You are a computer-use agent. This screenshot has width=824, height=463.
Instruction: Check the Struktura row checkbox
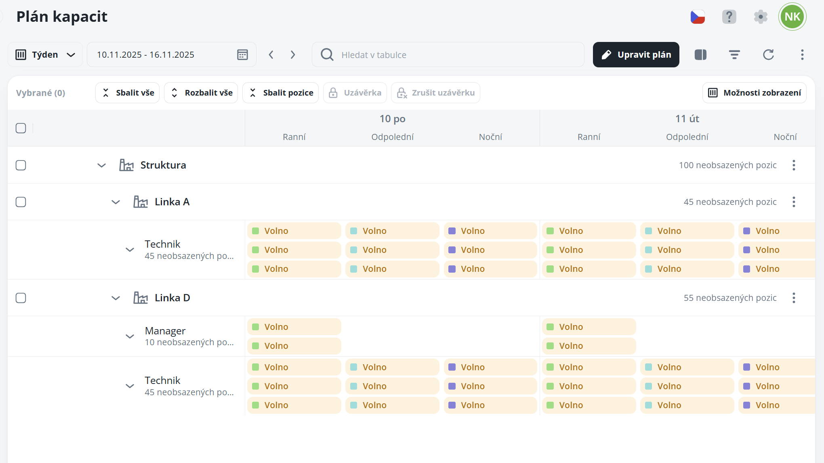[21, 165]
